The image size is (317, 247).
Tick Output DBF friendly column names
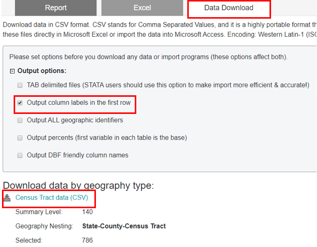coord(20,155)
